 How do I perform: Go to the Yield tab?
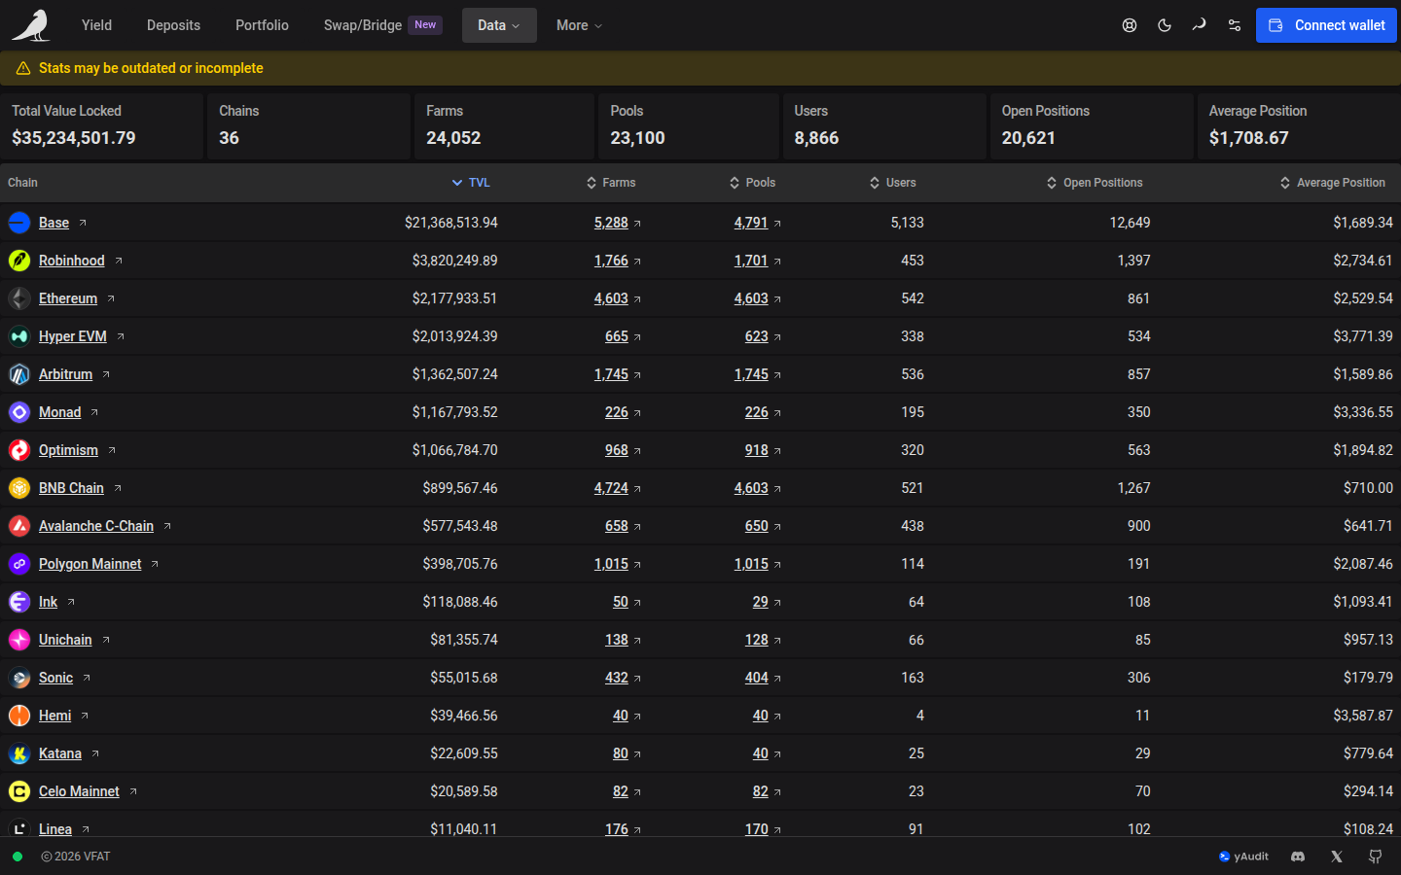(x=96, y=25)
